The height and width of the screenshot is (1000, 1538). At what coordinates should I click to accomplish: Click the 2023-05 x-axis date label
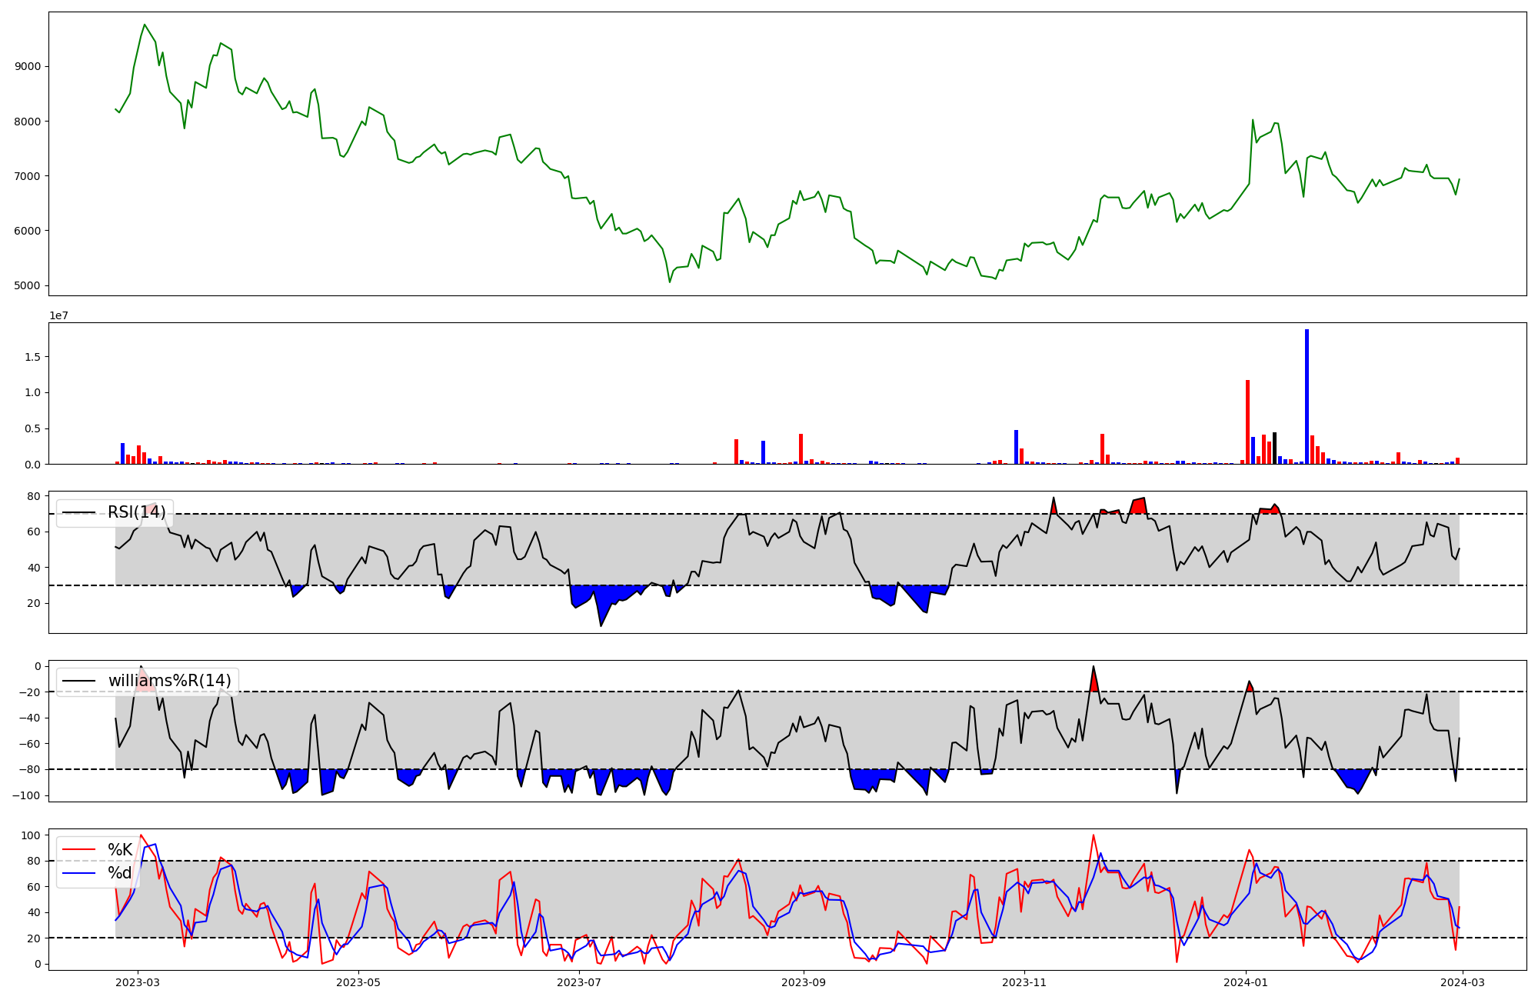pos(359,982)
